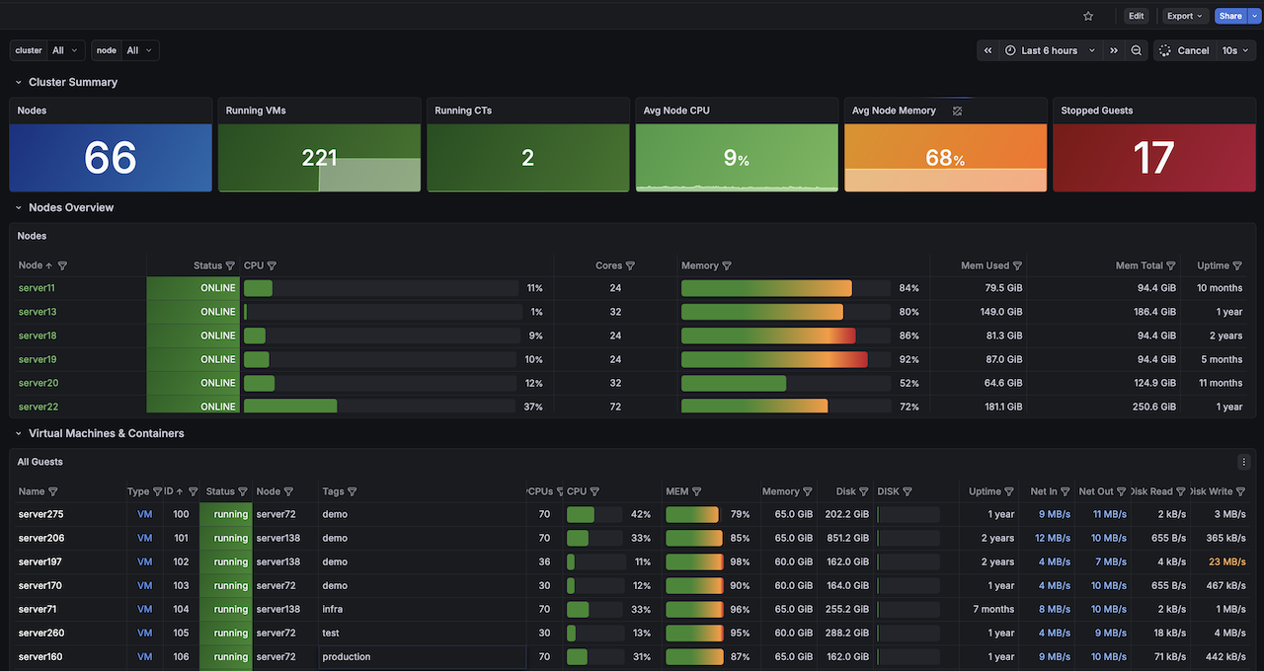Click the 12 MB/s Net In value
This screenshot has height=671, width=1264.
tap(1053, 538)
